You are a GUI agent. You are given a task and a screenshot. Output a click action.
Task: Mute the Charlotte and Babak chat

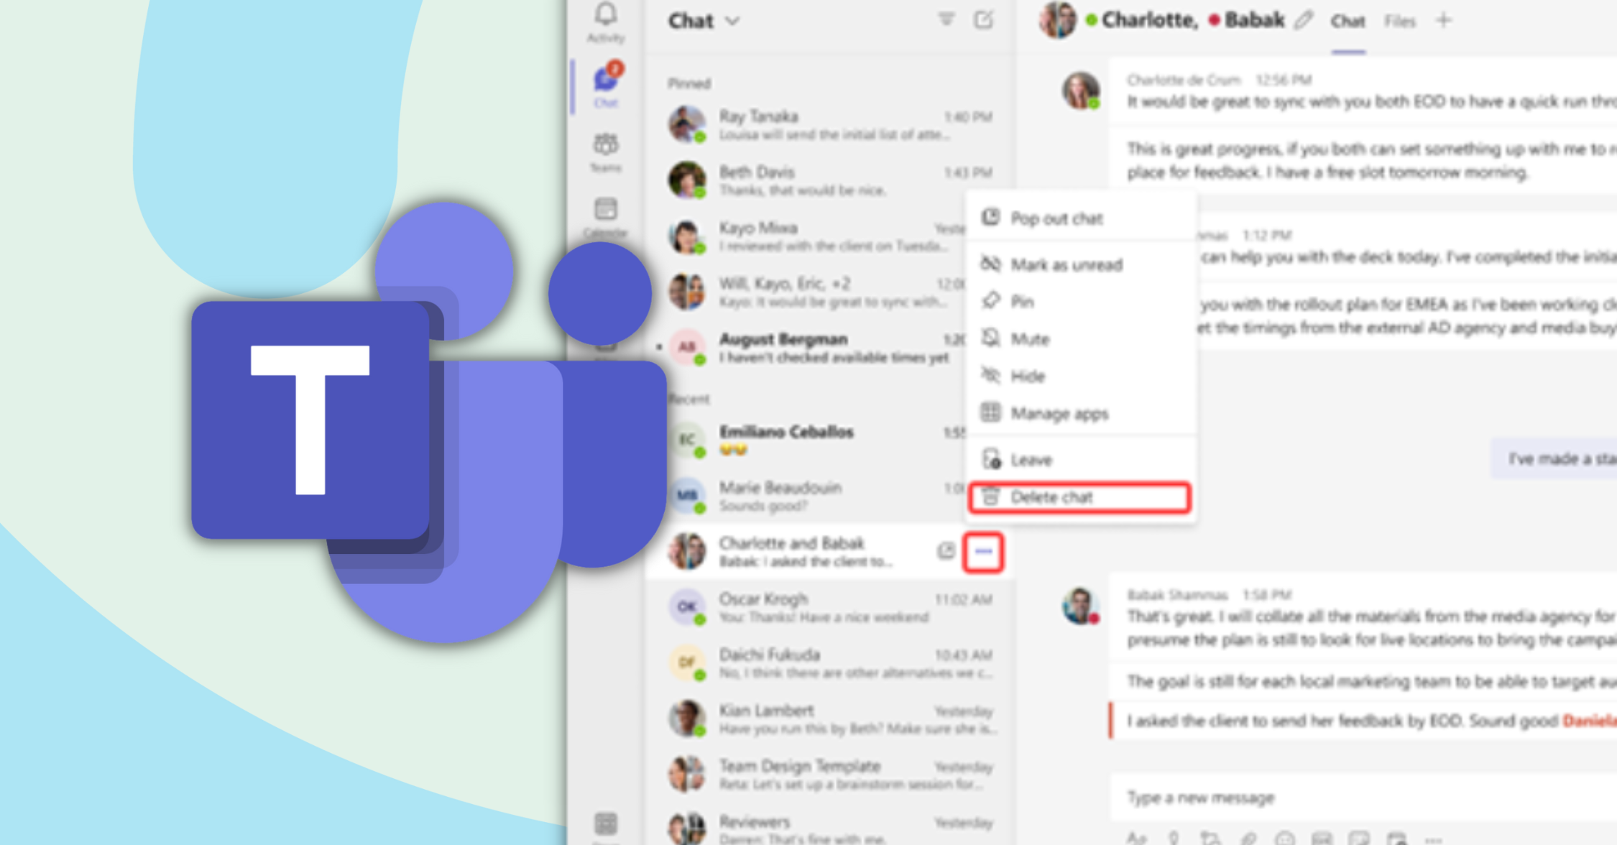pyautogui.click(x=1029, y=338)
